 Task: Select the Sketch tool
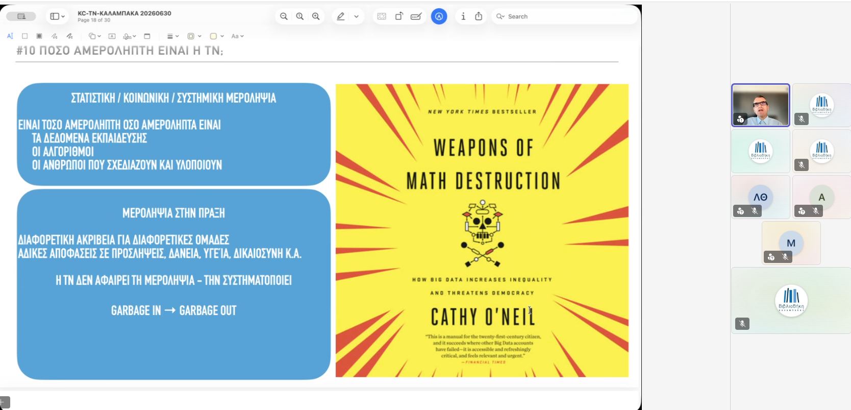[54, 36]
